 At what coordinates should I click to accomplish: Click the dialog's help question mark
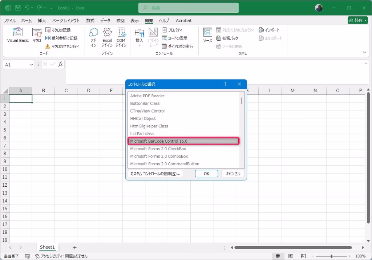click(x=225, y=84)
